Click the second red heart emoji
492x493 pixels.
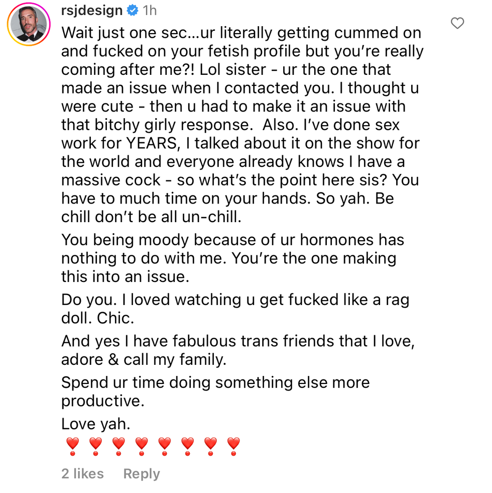(x=96, y=446)
